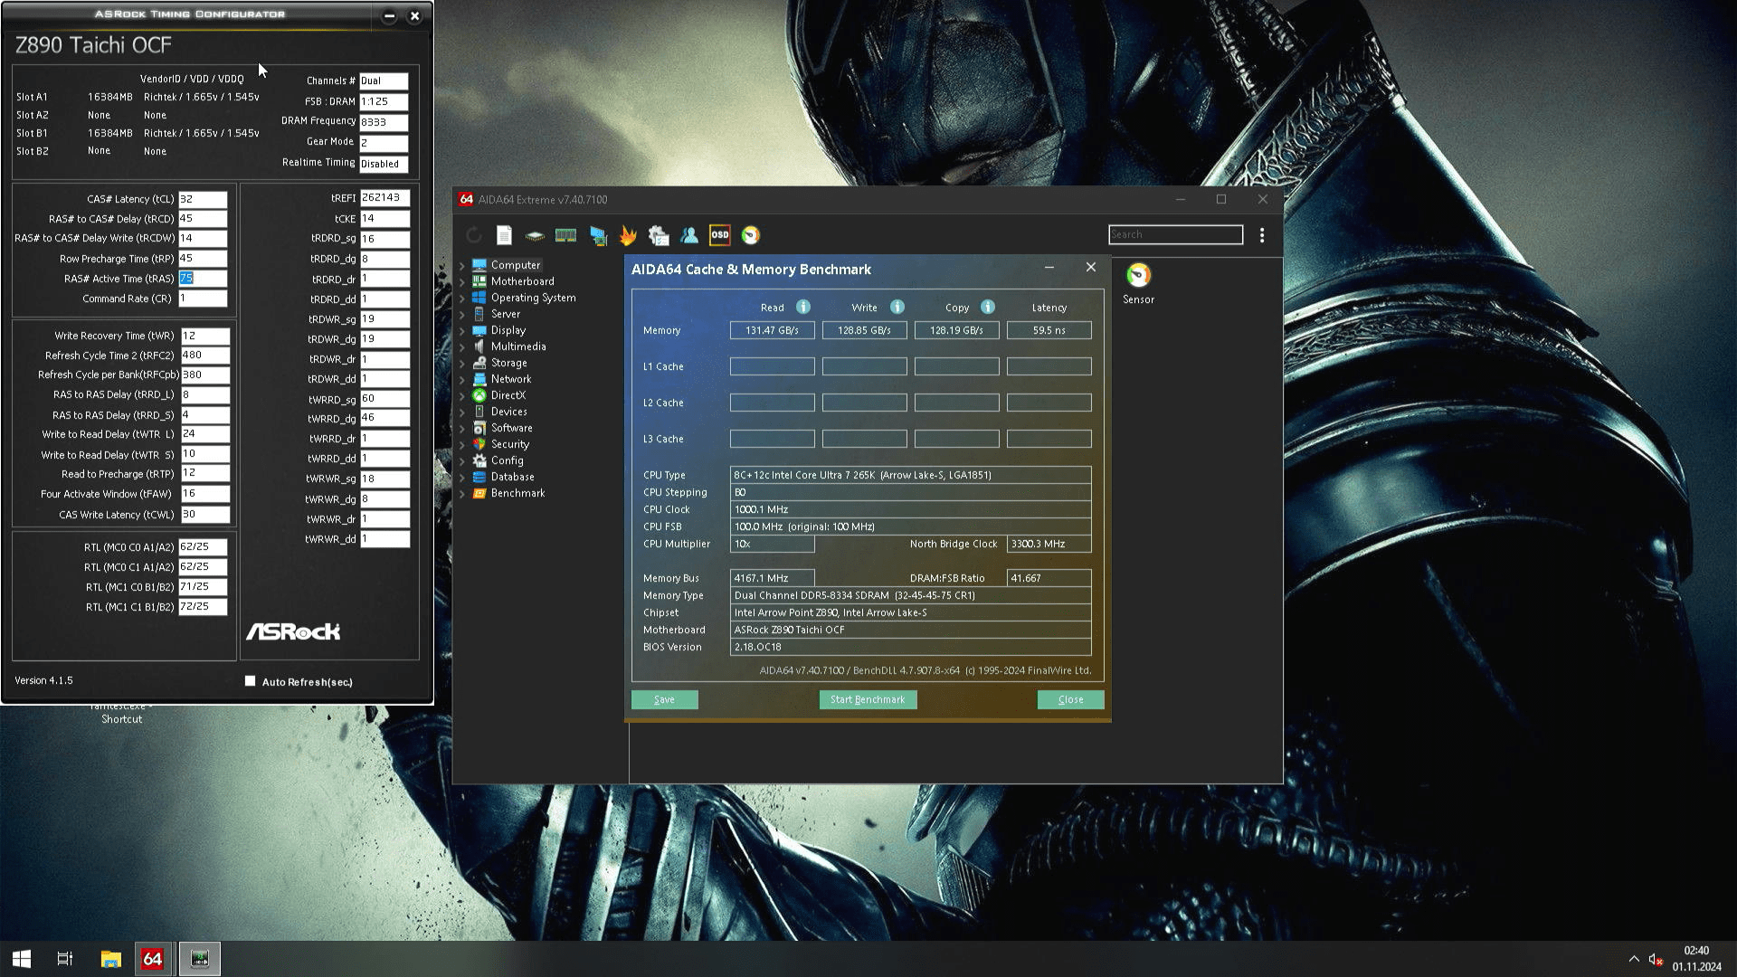Select Network in the sidebar tree
Image resolution: width=1737 pixels, height=977 pixels.
coord(510,379)
